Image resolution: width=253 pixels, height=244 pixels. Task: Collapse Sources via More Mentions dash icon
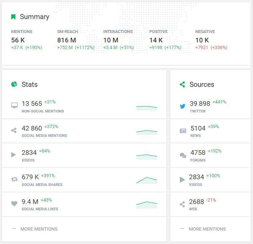[182, 229]
